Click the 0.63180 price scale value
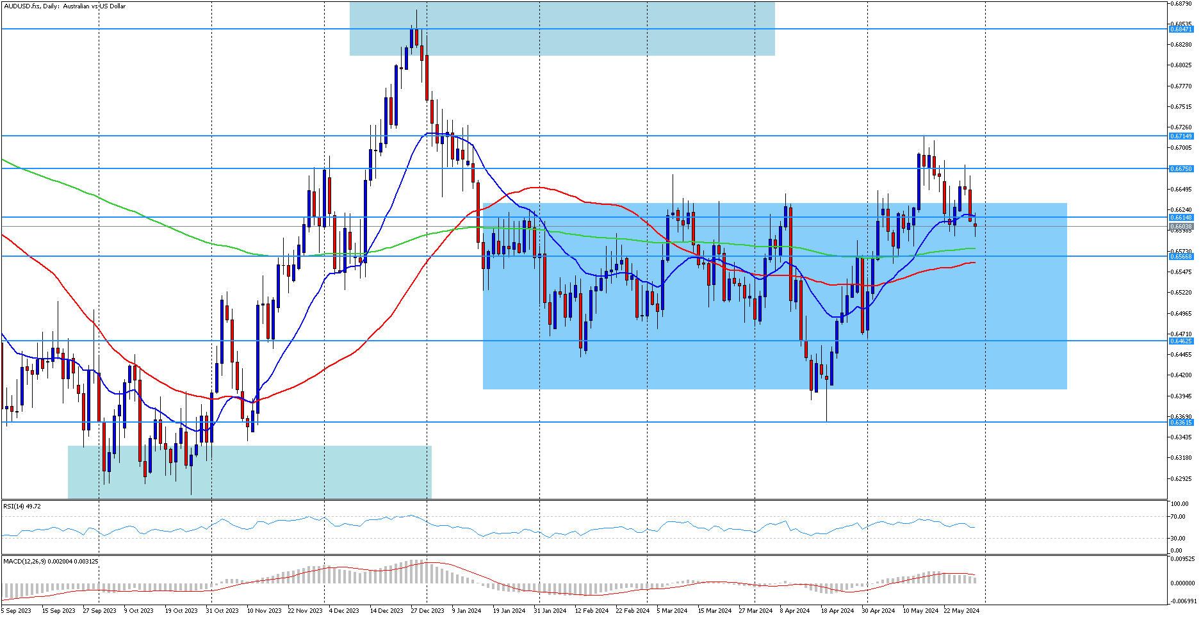This screenshot has height=618, width=1201. (1181, 458)
